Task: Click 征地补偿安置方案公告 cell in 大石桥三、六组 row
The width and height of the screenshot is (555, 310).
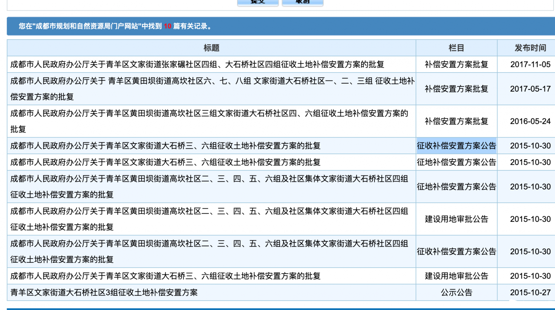Action: 456,162
